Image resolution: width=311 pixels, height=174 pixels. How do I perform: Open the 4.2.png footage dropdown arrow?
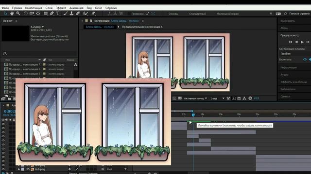point(43,27)
